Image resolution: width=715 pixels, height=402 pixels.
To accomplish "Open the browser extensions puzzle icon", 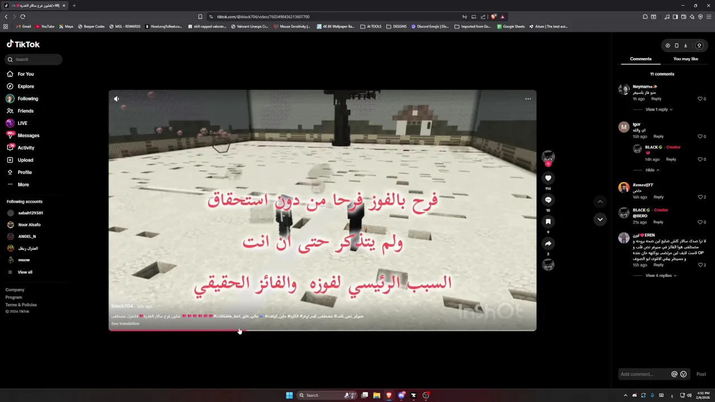I will tap(645, 17).
